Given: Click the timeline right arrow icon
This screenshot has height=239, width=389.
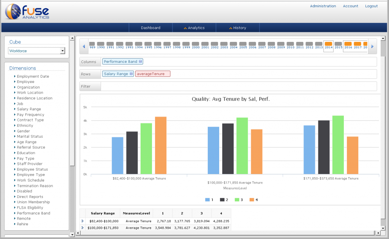Looking at the screenshot, I should (372, 46).
